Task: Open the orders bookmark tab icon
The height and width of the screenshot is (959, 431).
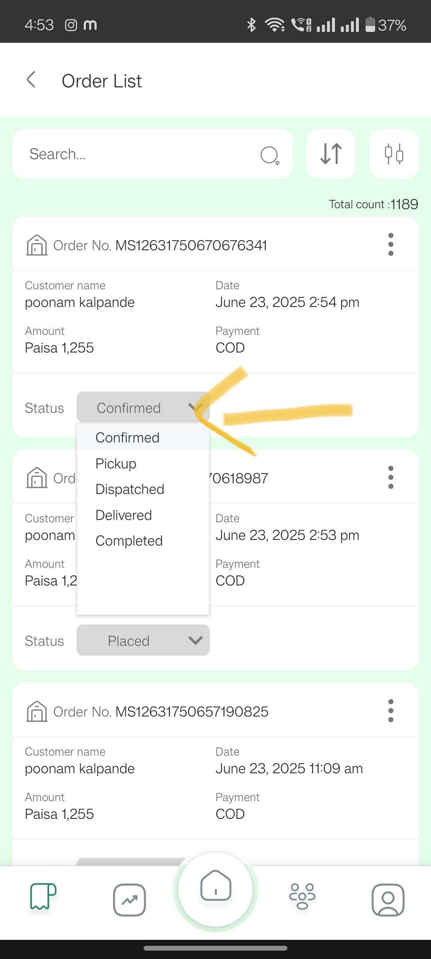Action: tap(43, 896)
